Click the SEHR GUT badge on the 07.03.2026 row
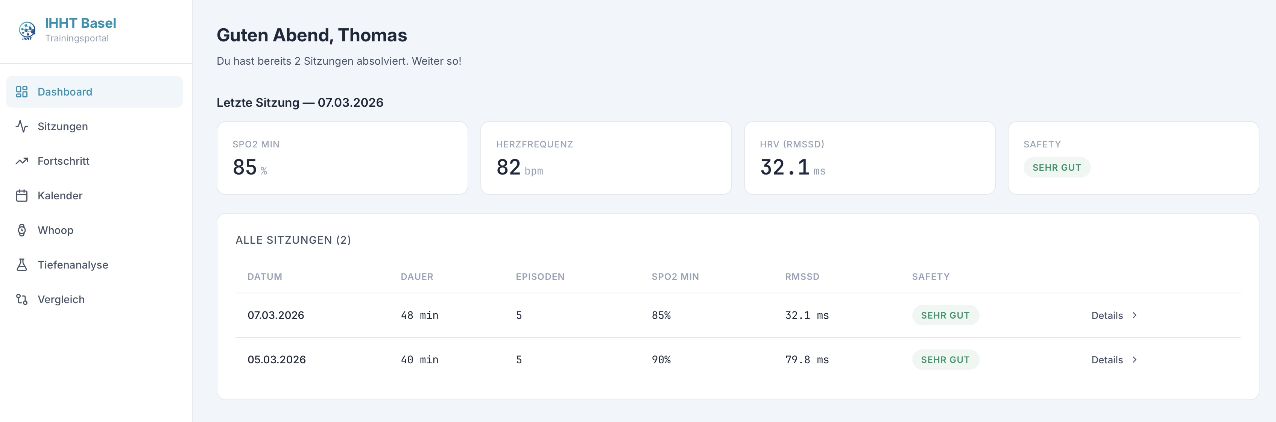1276x422 pixels. pyautogui.click(x=945, y=315)
